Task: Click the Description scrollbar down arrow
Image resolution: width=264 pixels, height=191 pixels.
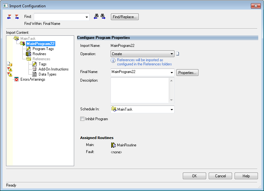Action: coord(171,100)
